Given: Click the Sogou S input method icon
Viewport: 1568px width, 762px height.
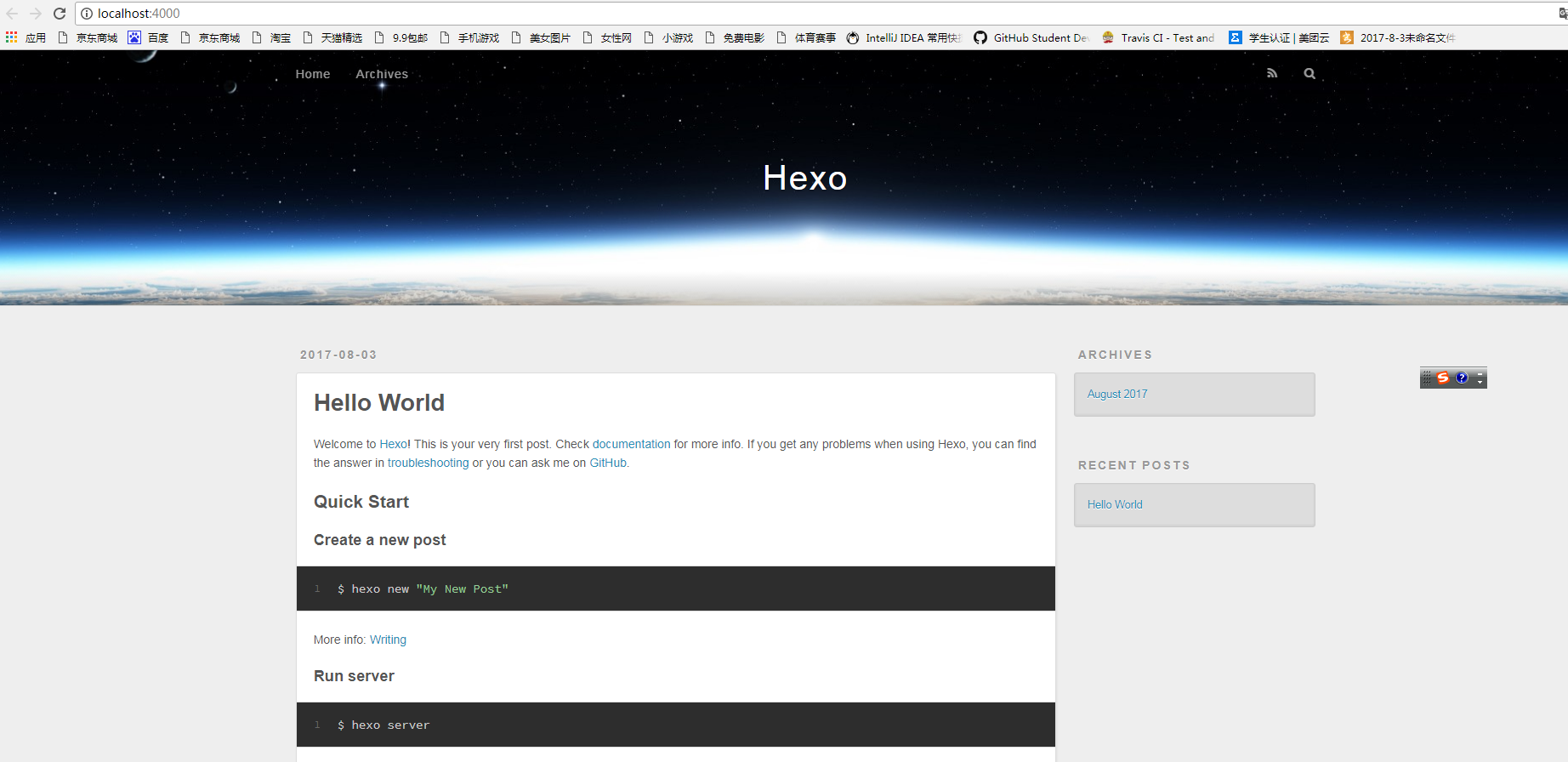Looking at the screenshot, I should pyautogui.click(x=1443, y=378).
